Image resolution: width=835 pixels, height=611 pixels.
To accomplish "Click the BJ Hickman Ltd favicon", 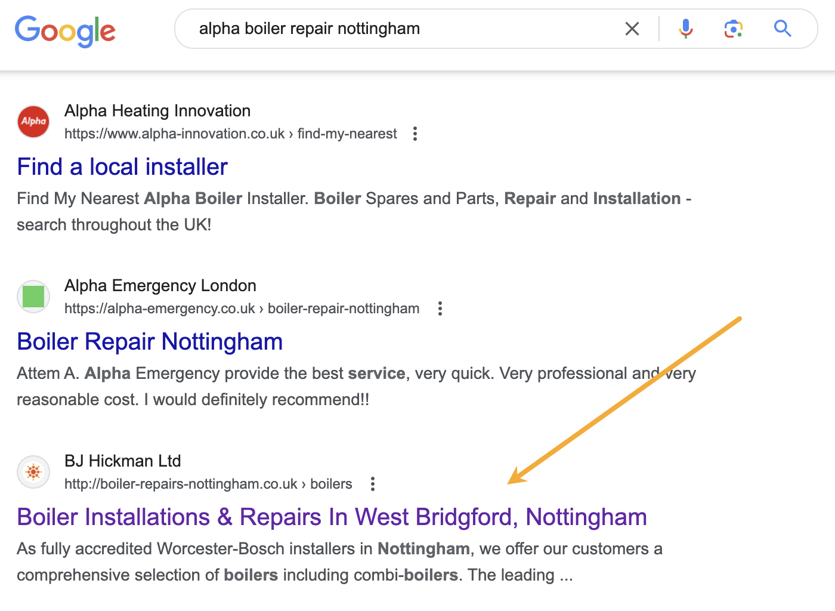I will click(33, 471).
